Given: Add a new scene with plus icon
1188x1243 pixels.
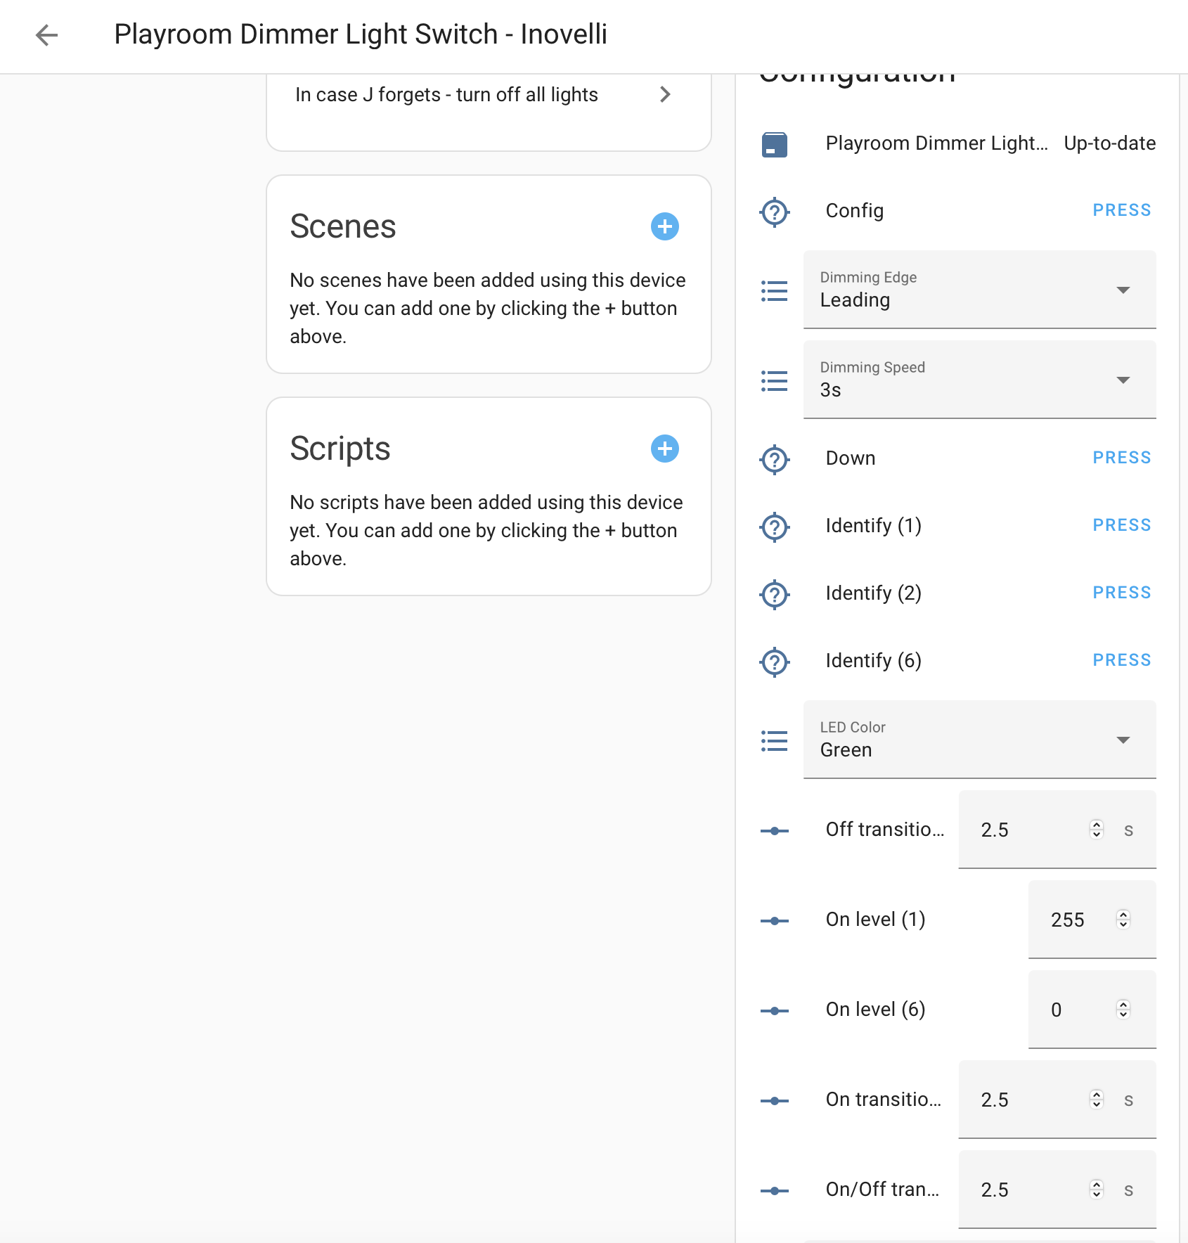Looking at the screenshot, I should coord(664,226).
